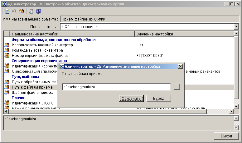The image size is (242, 143).
Task: Click users icon beside 'Шаблон файла приема'
Action: coord(7,93)
